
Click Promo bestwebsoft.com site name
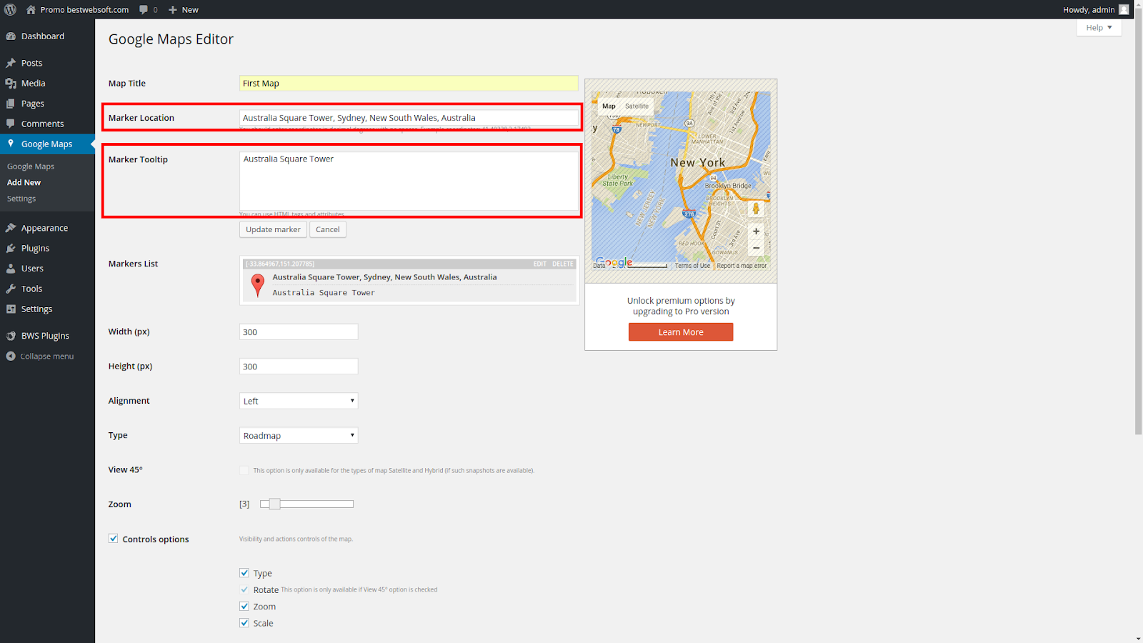pos(84,9)
